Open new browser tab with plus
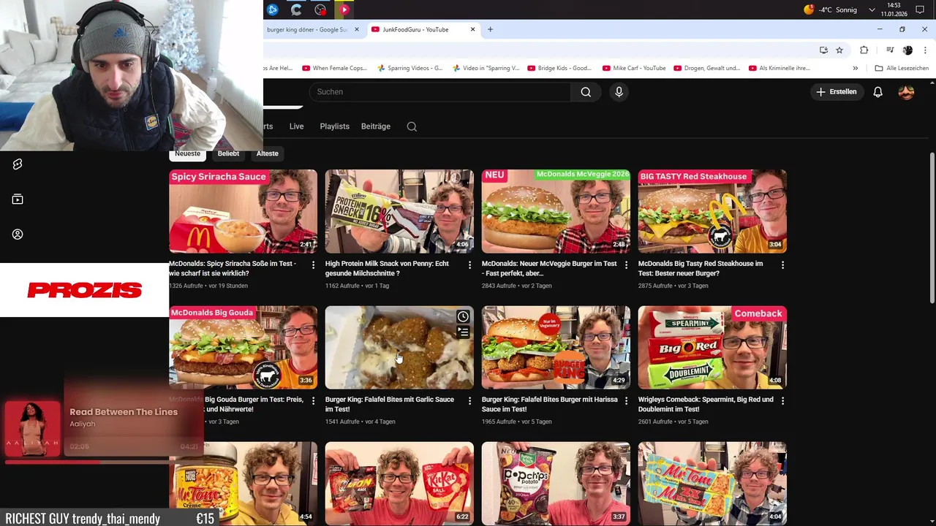 [x=490, y=29]
